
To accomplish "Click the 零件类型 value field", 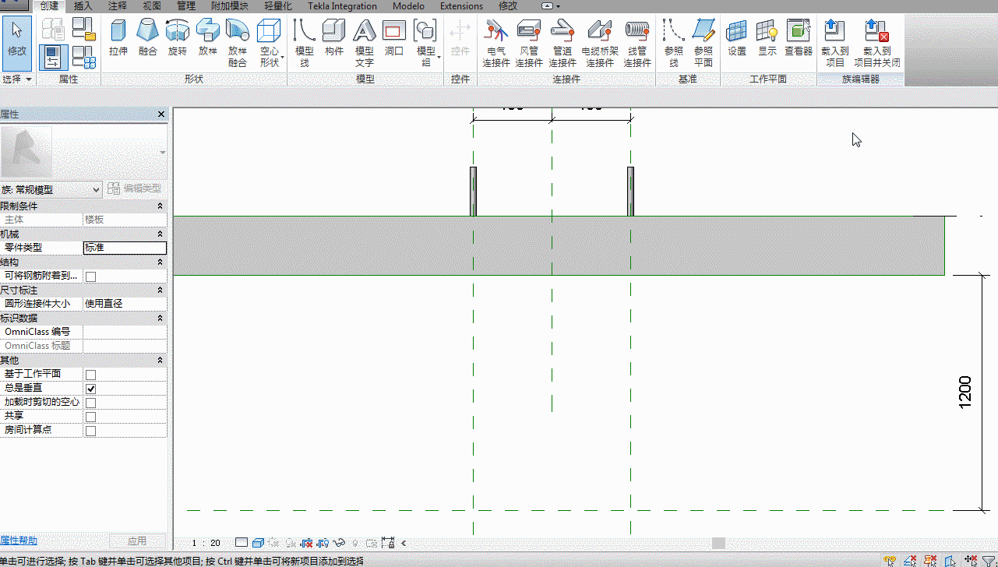I will 125,248.
